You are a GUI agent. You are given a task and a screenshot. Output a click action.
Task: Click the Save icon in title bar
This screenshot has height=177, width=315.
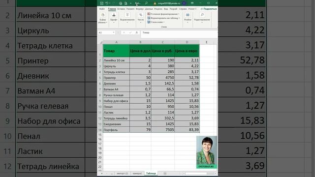tap(102, 3)
